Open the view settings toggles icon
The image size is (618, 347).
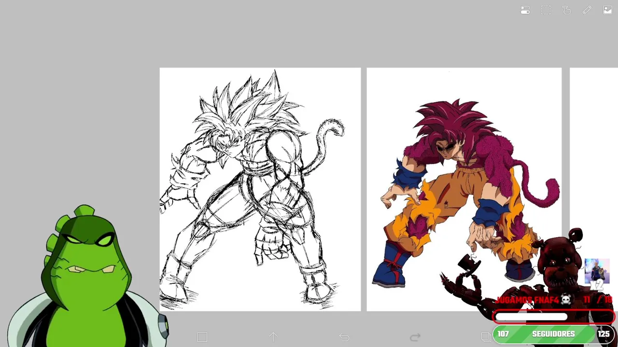tap(525, 10)
